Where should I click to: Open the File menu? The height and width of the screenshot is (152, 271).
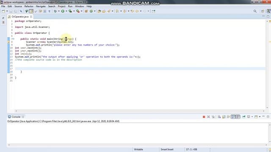(x=3, y=6)
